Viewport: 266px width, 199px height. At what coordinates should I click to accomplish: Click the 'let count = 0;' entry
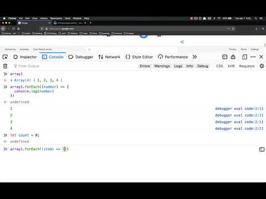click(x=24, y=135)
